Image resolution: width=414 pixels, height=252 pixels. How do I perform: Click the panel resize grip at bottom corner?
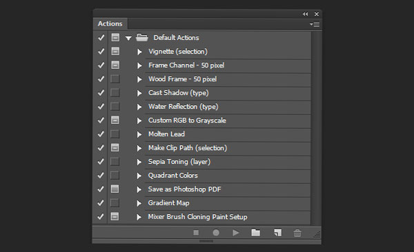pos(317,234)
